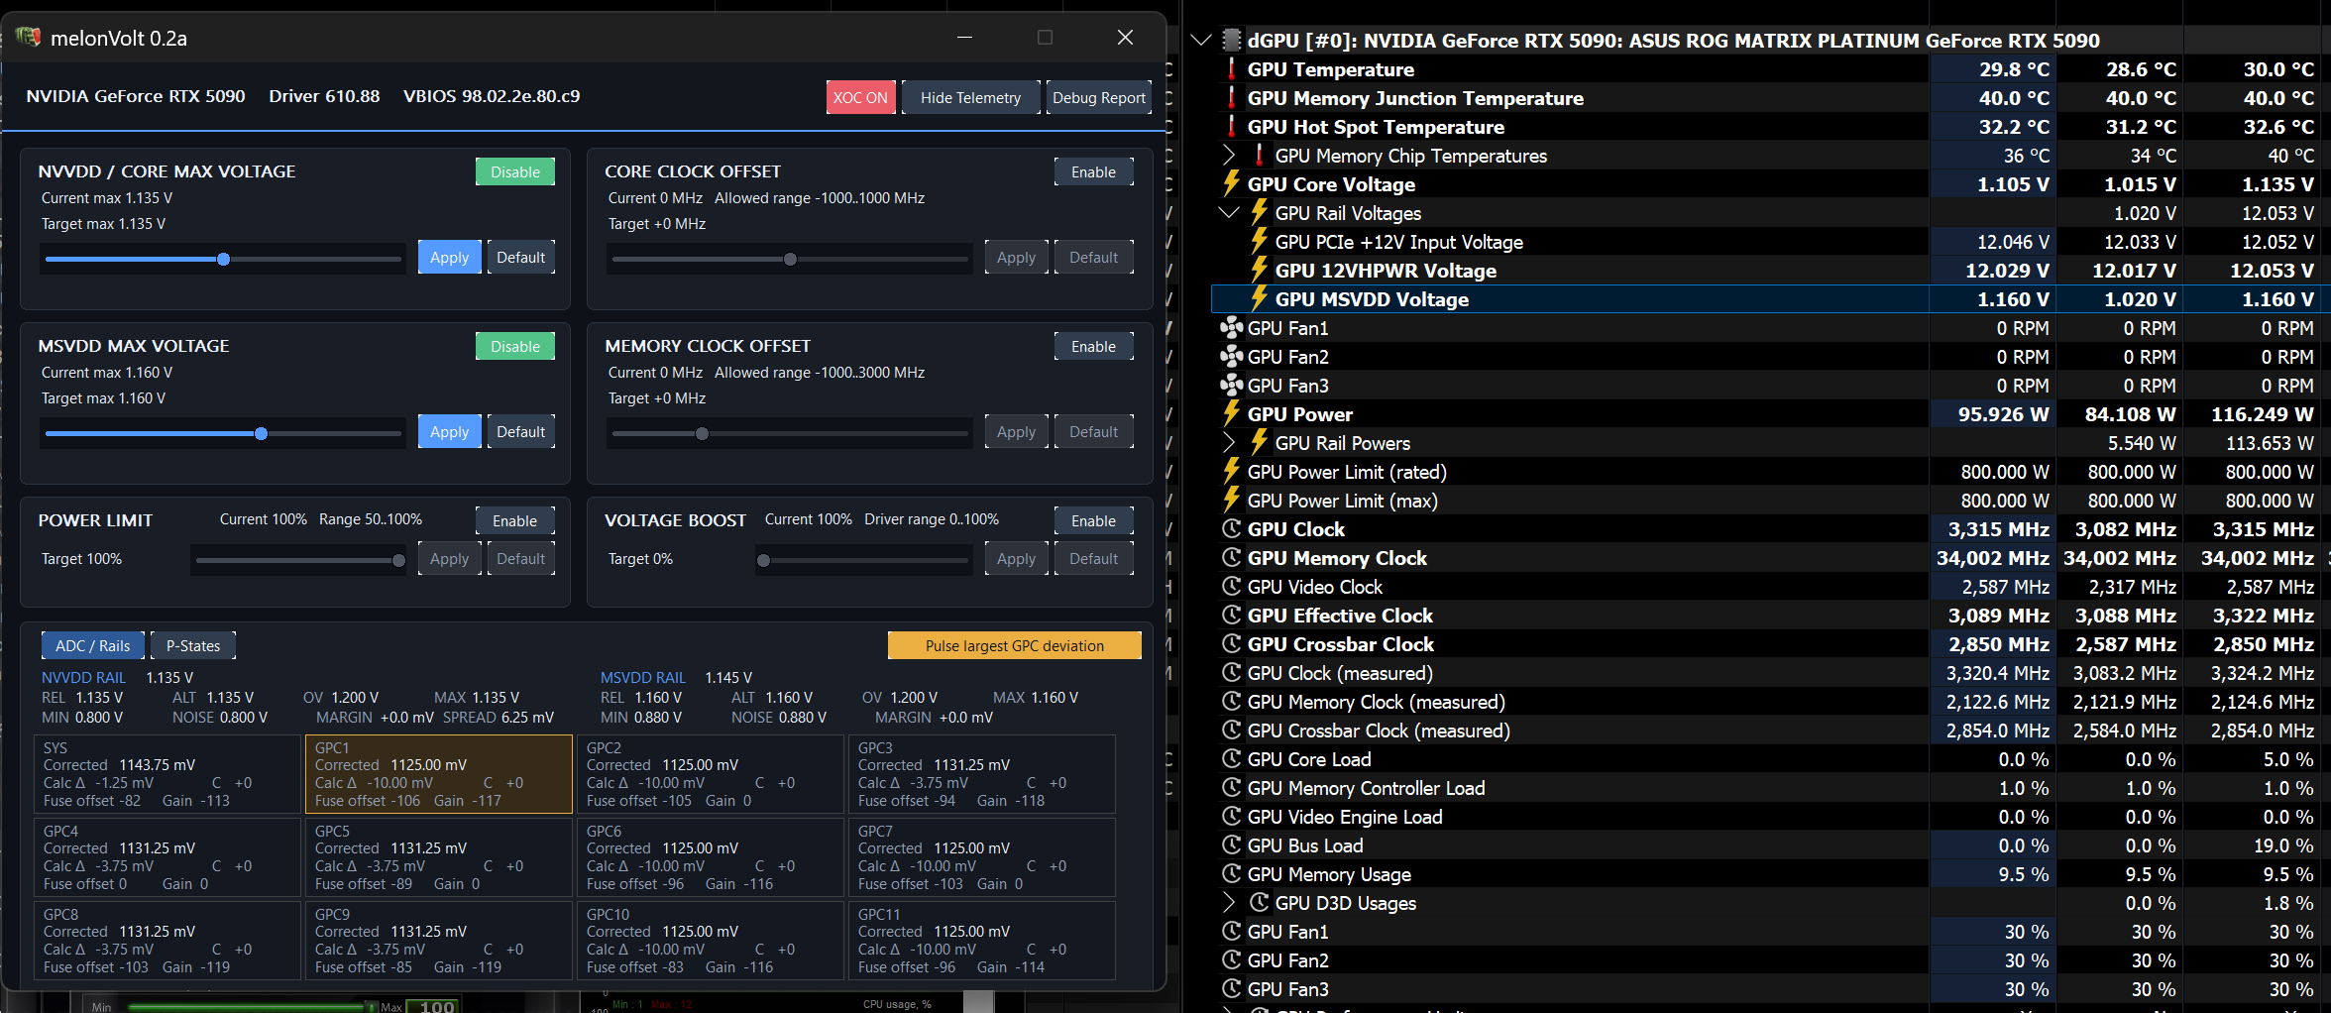This screenshot has height=1013, width=2331.
Task: Enable Memory Clock Offset
Action: 1093,346
